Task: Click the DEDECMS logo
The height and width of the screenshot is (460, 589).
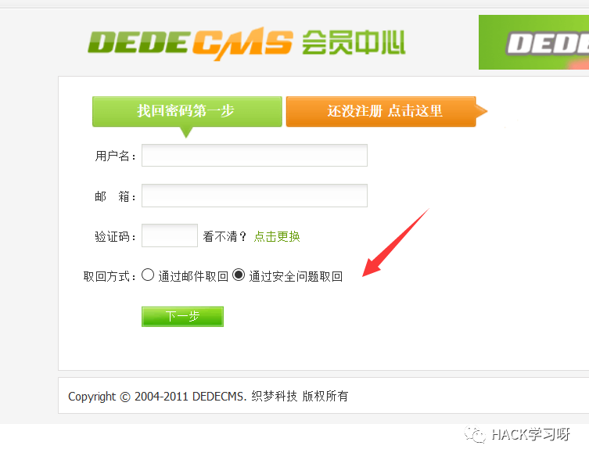Action: [190, 44]
